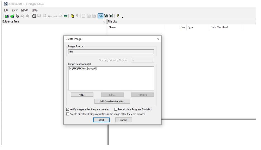The height and width of the screenshot is (150, 261).
Task: Select the automatic file view glasses icon
Action: pos(101,16)
